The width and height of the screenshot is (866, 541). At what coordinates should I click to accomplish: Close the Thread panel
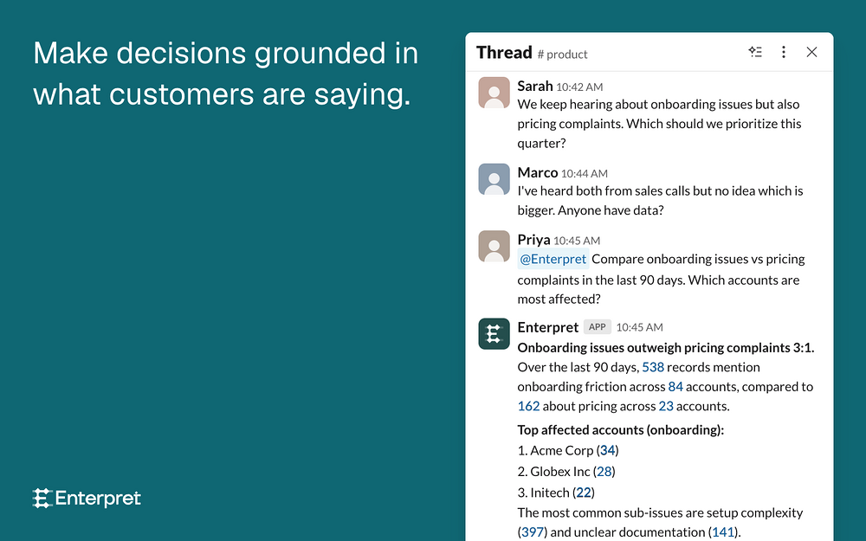click(x=811, y=52)
